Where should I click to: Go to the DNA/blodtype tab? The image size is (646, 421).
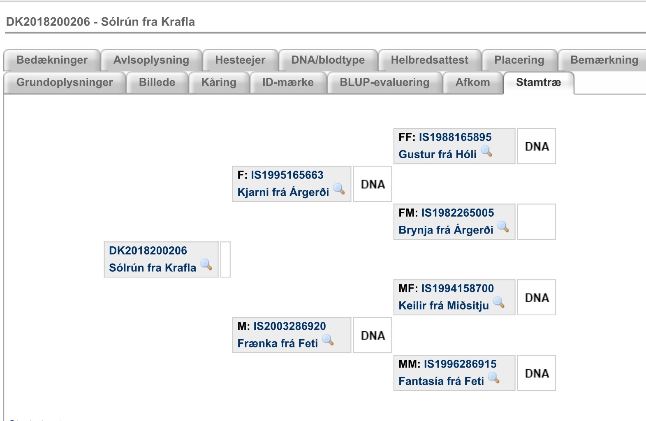click(x=328, y=60)
